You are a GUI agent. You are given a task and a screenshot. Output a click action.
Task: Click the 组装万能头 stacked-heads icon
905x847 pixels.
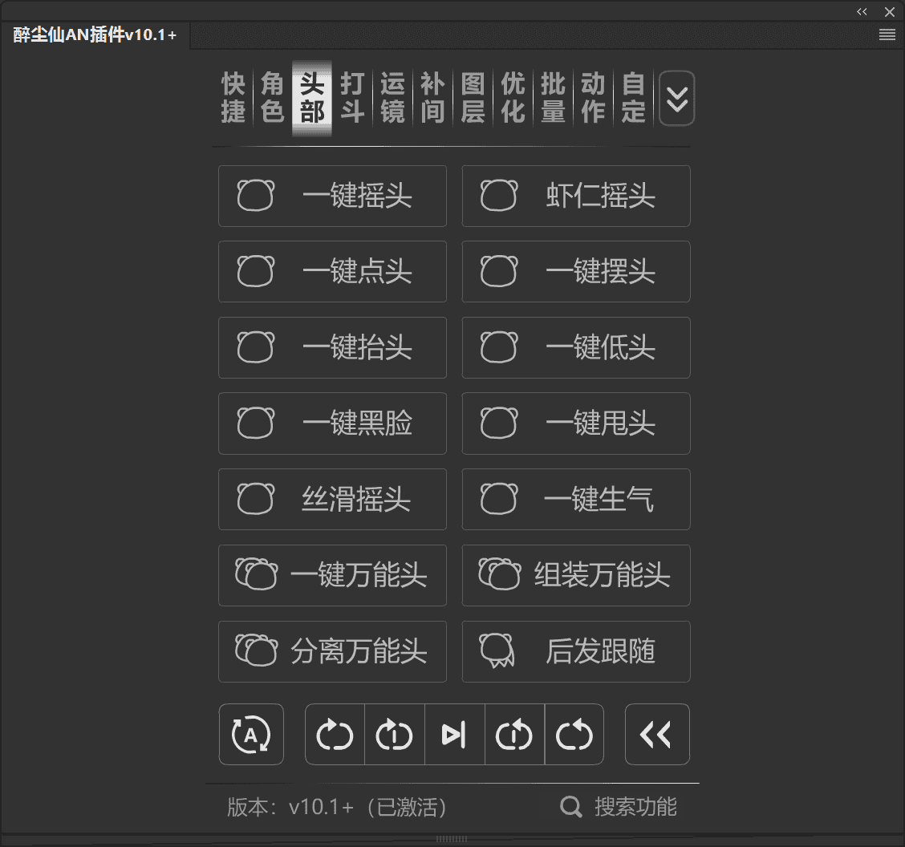click(498, 575)
